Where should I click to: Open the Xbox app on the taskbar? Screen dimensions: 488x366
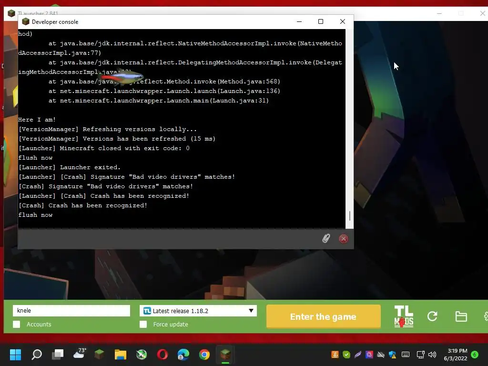[141, 355]
